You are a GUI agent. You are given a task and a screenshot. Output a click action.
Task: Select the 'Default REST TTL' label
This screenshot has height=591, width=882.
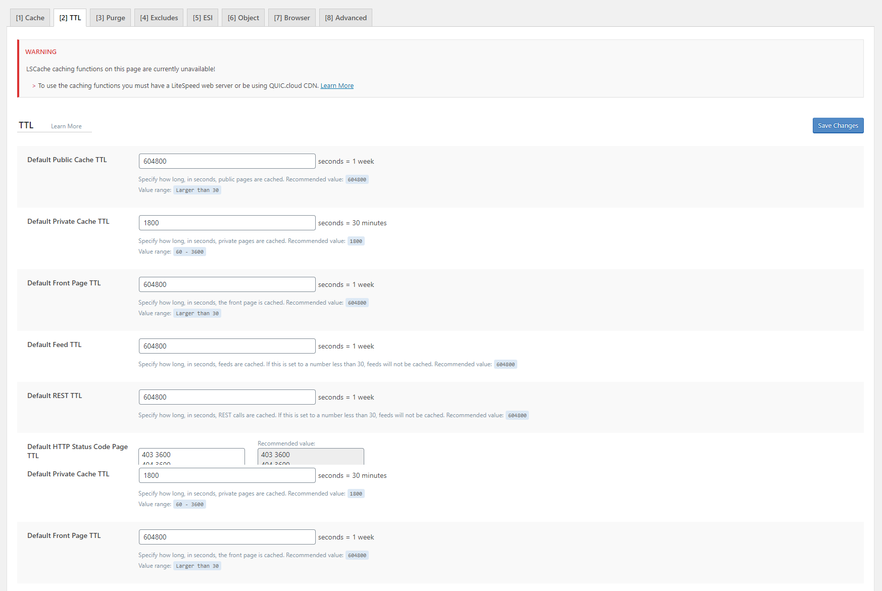55,396
